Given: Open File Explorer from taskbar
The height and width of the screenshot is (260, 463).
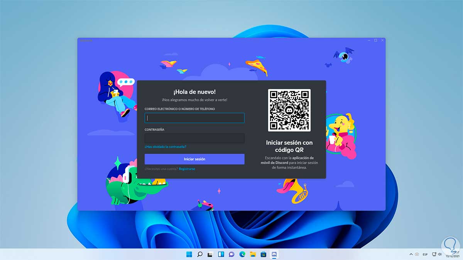Looking at the screenshot, I should point(253,254).
